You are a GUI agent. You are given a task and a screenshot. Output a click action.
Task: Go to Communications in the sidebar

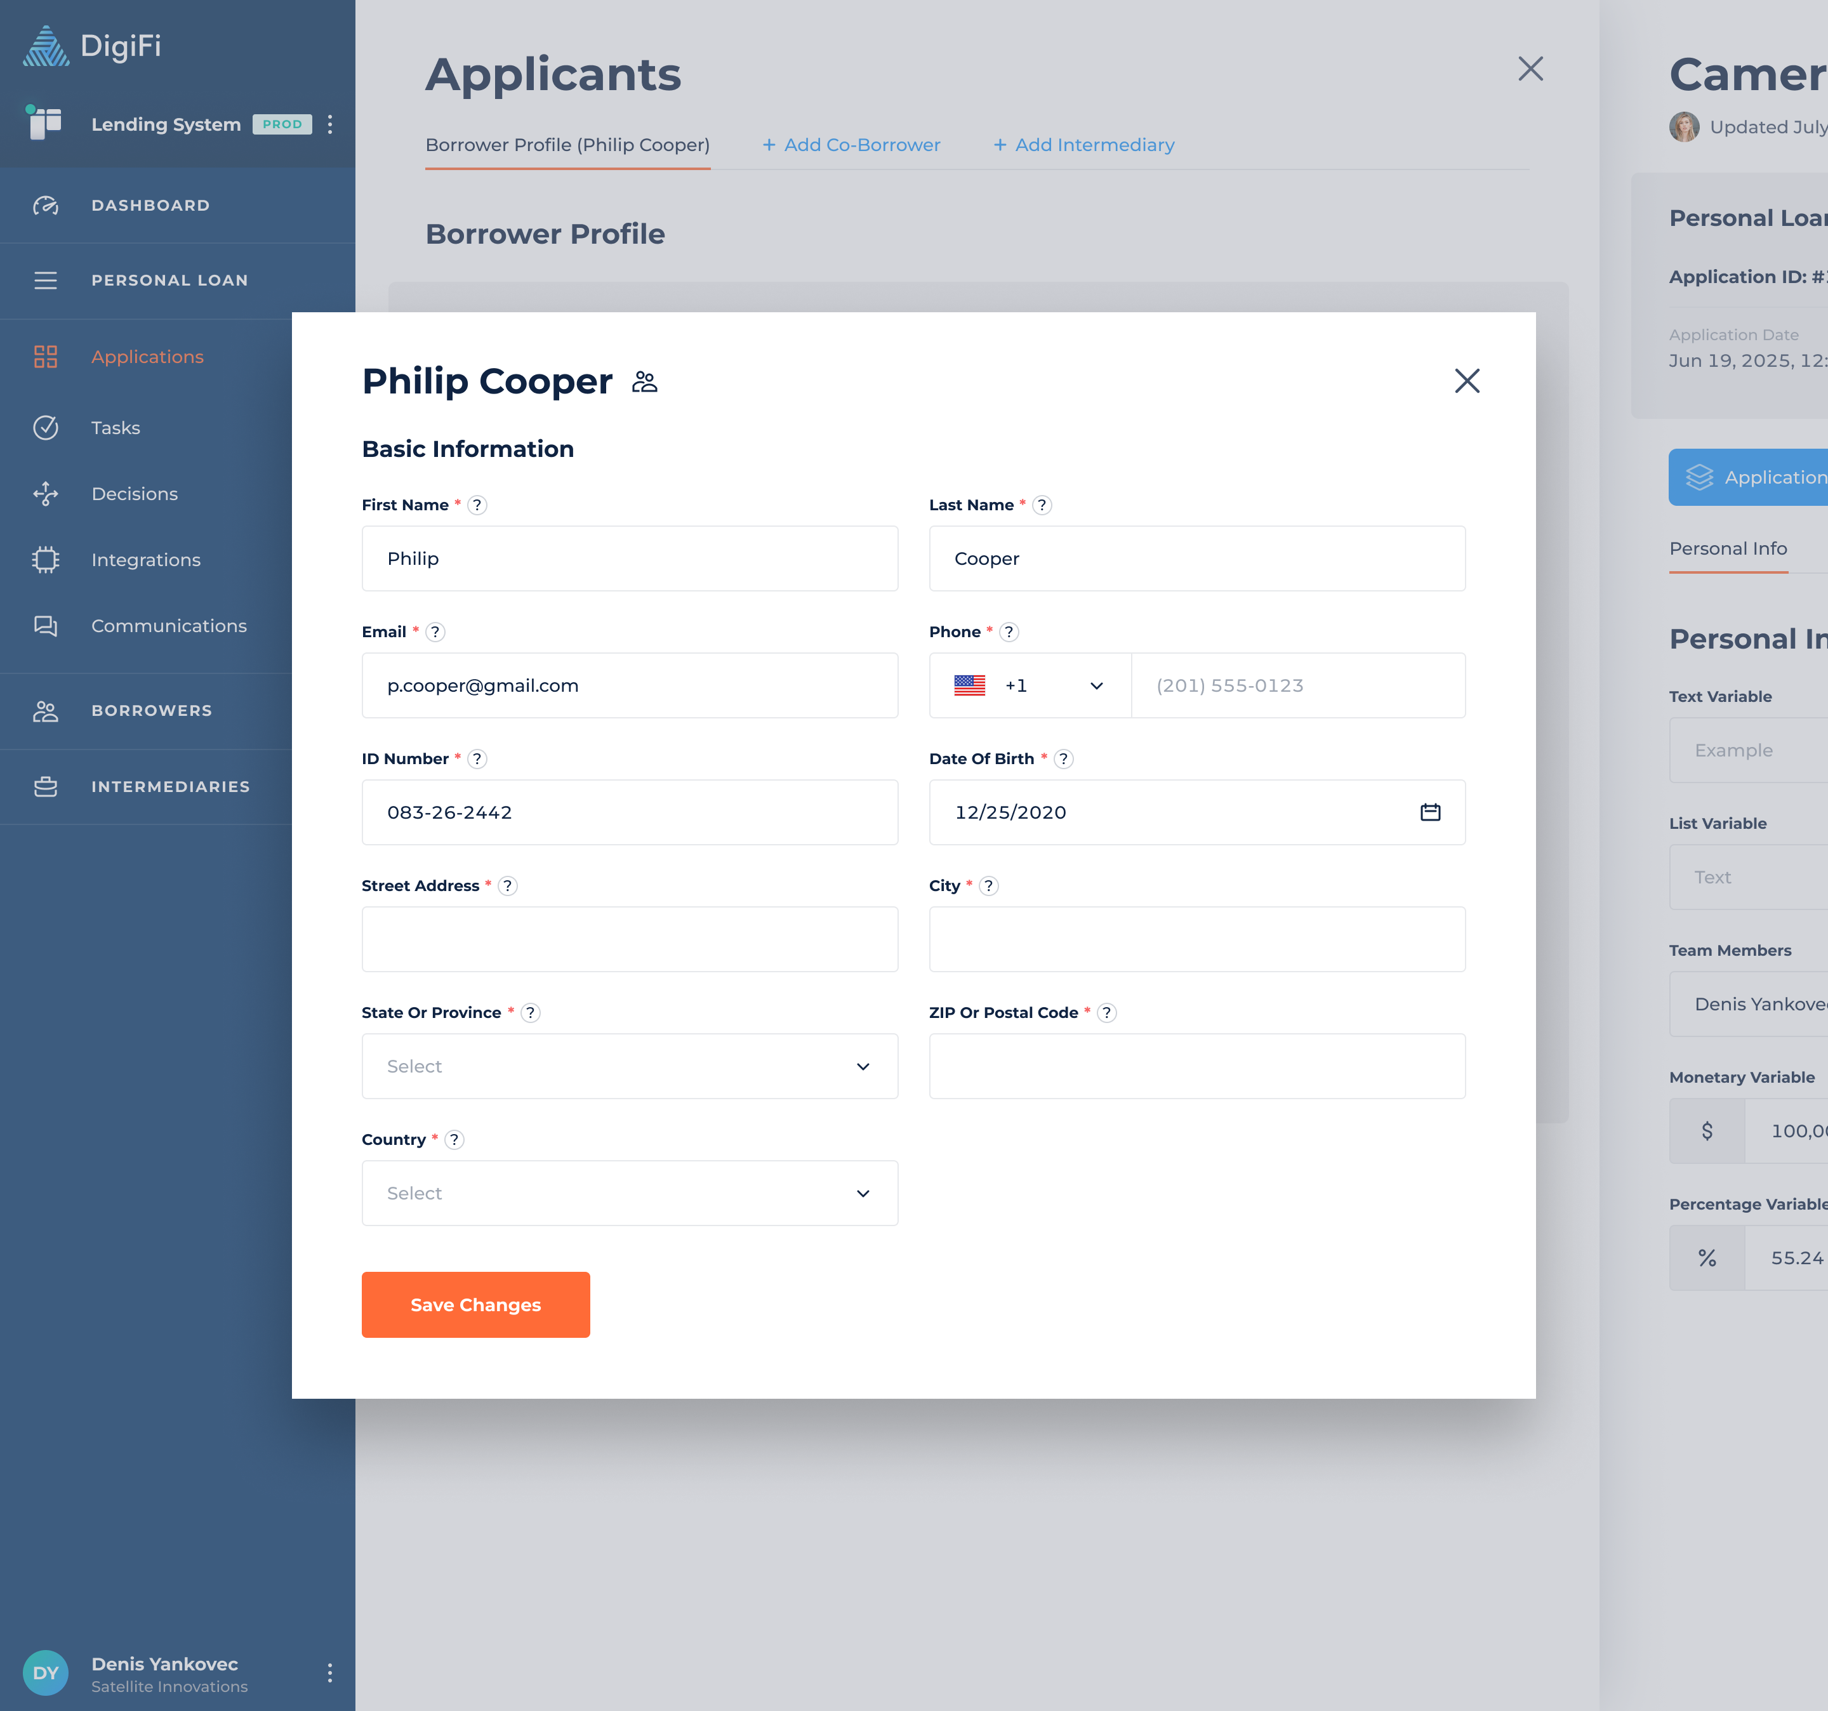pyautogui.click(x=168, y=626)
